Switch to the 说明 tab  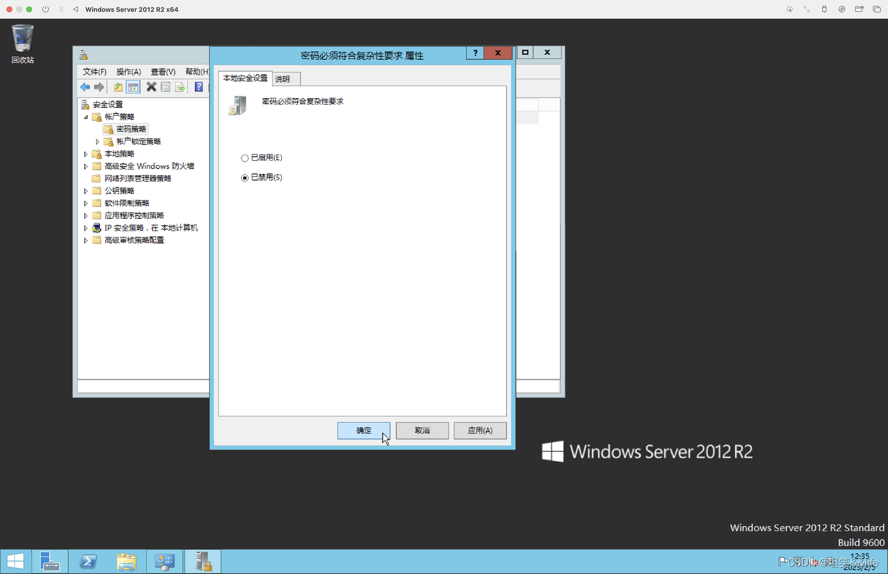(286, 79)
